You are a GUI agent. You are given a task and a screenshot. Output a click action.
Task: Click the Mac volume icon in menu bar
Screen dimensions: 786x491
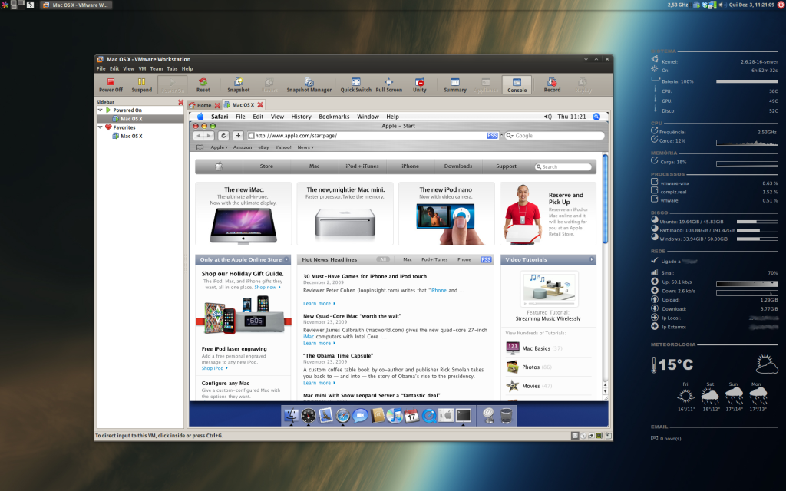tap(547, 117)
